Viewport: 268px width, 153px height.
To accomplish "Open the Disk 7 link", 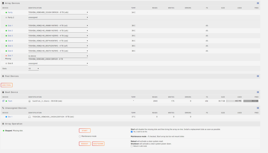I will tap(10, 56).
